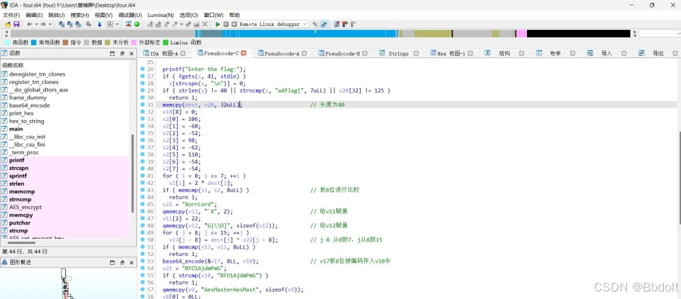Switch to the Hex 视图-1 tab

[x=450, y=53]
